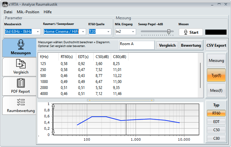Open the Datei menu
This screenshot has height=147, width=231.
pyautogui.click(x=8, y=12)
